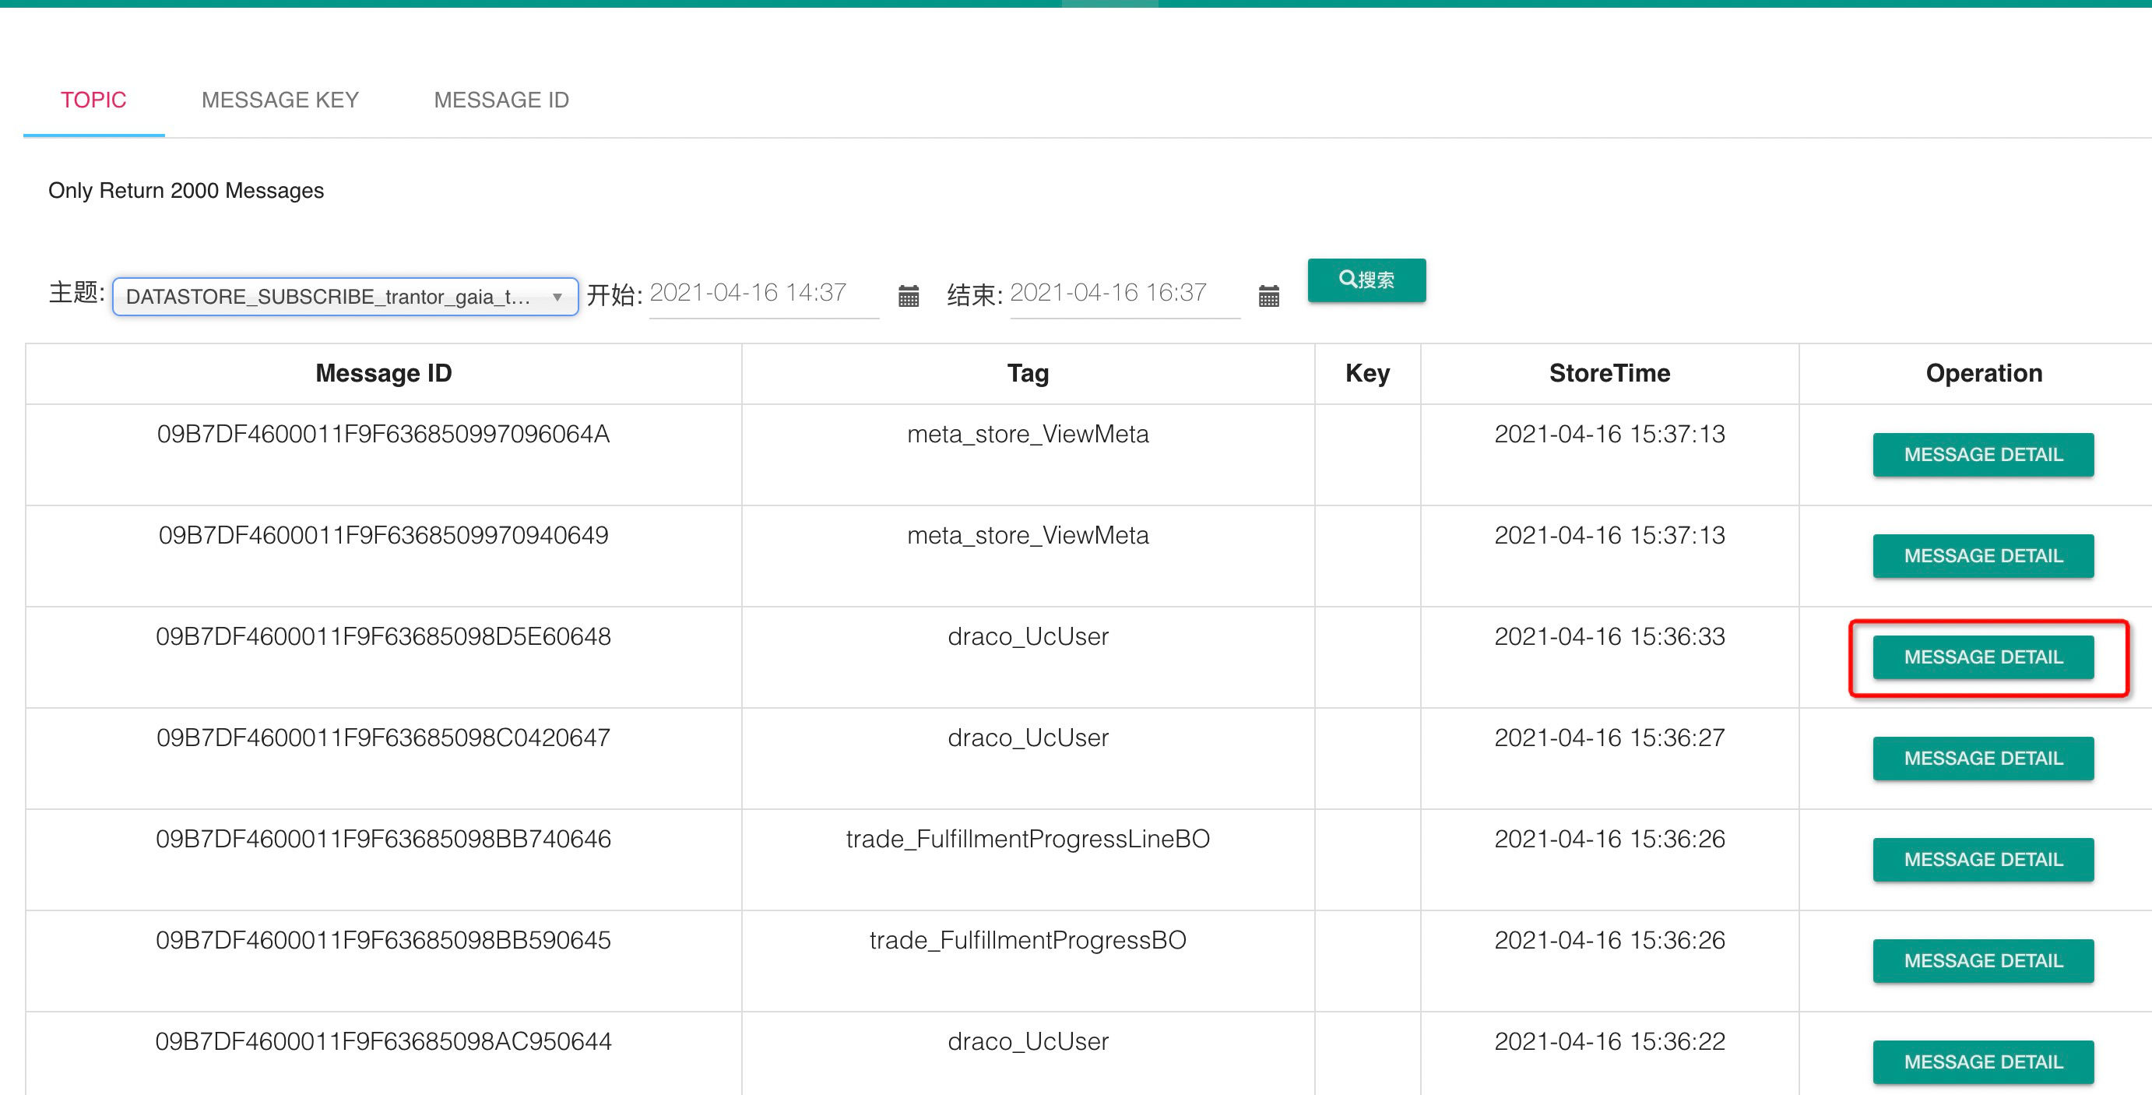Switch to the TOPIC tab
This screenshot has width=2152, height=1095.
(x=93, y=100)
